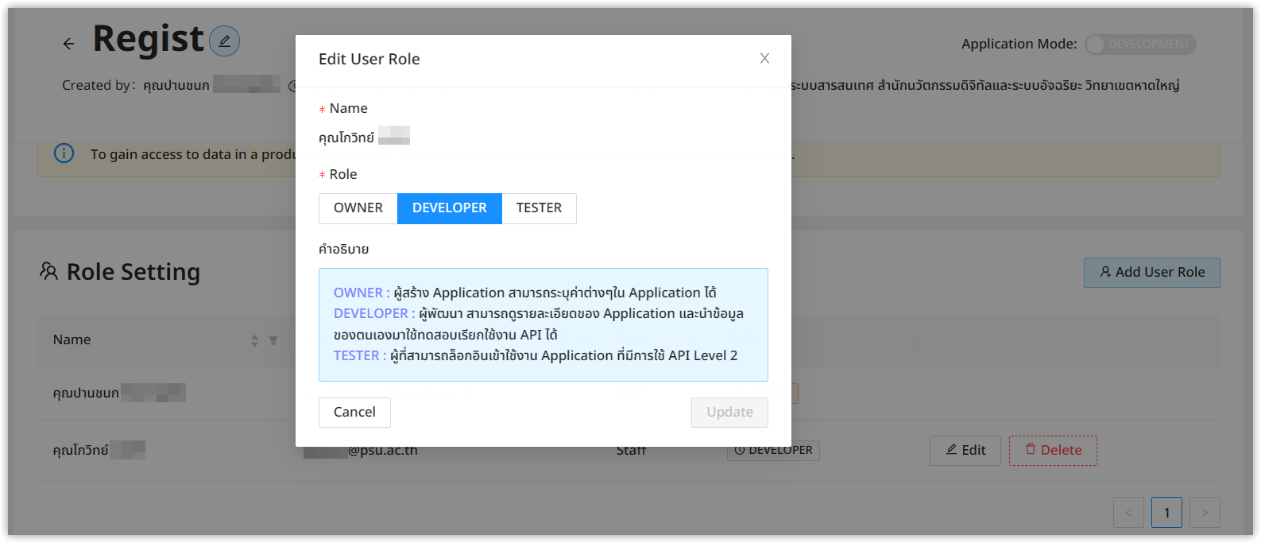The image size is (1261, 543).
Task: Select page 1 in pagination
Action: pos(1166,513)
